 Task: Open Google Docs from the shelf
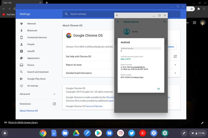coord(54,133)
